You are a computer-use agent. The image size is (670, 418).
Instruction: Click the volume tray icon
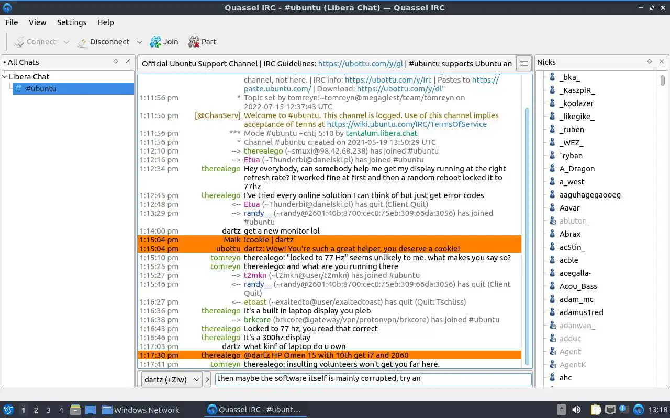(576, 410)
